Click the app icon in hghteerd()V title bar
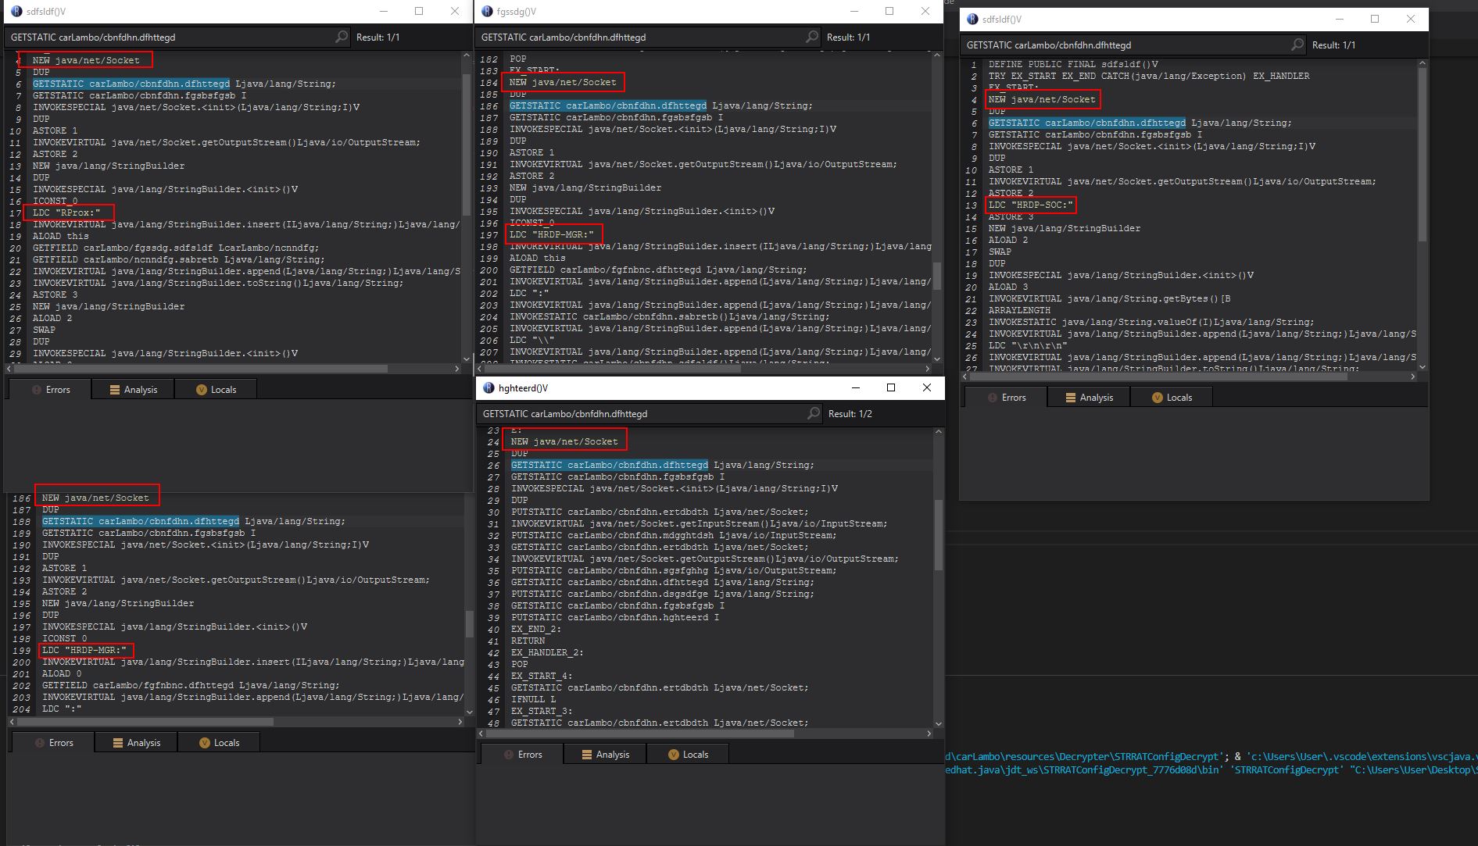The image size is (1478, 846). click(x=488, y=388)
